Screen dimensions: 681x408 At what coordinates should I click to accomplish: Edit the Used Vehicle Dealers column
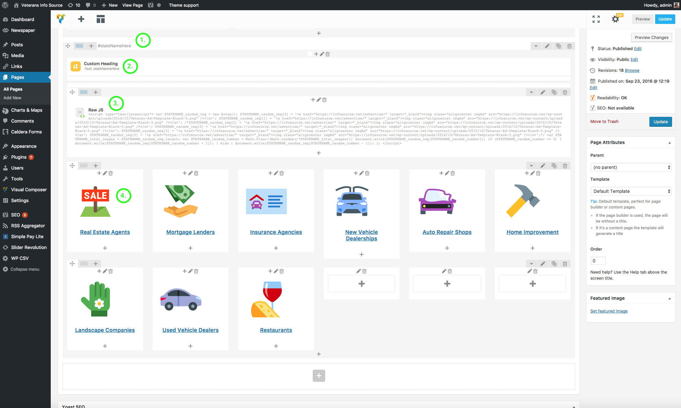(x=191, y=271)
